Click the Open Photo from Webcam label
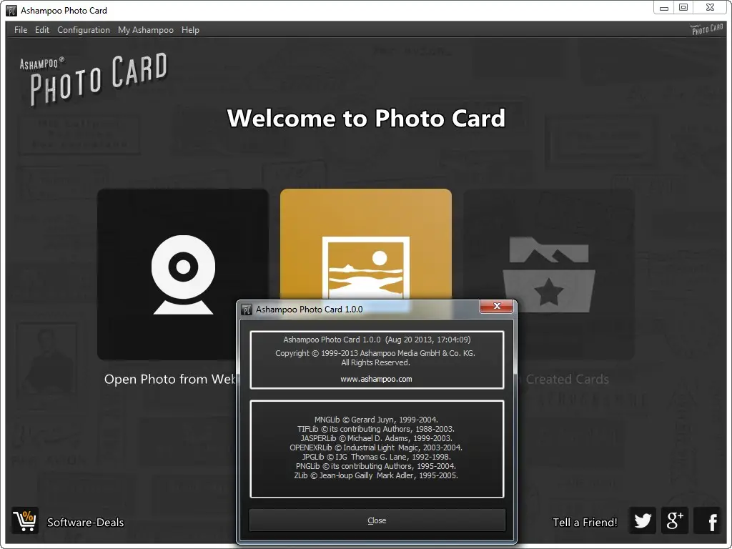Screen dimensions: 732x549 [170, 379]
